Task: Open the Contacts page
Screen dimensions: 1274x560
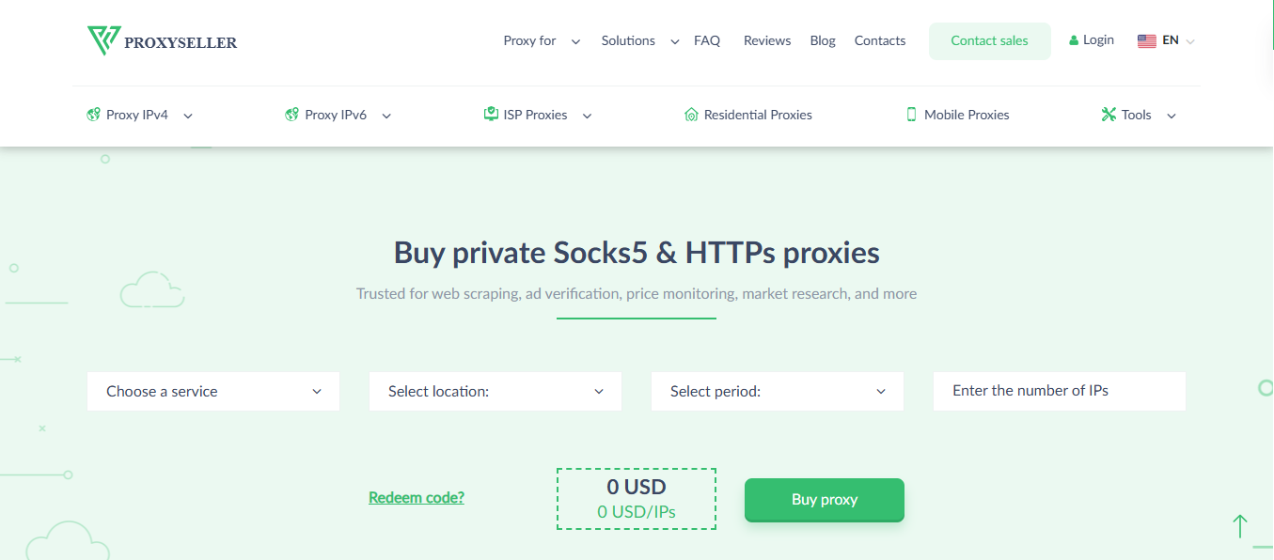Action: click(879, 40)
